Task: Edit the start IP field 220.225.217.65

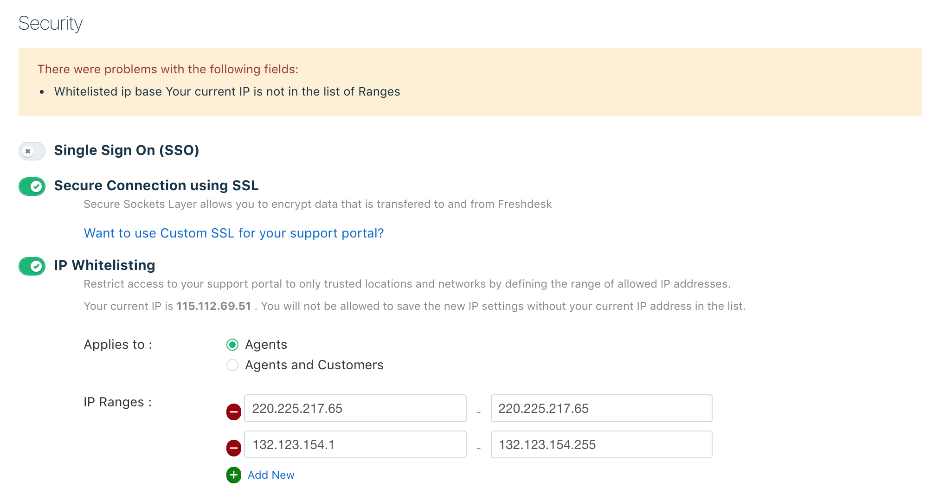Action: [355, 408]
